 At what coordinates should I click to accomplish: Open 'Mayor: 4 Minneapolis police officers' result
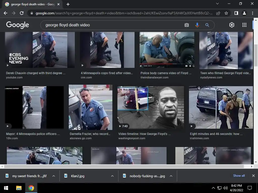coord(33,134)
